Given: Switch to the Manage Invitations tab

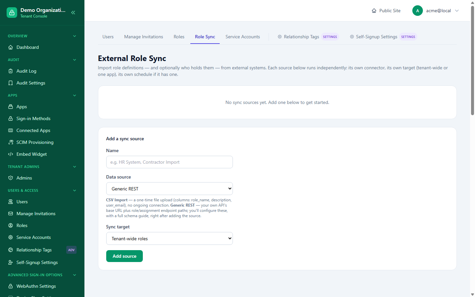Looking at the screenshot, I should [x=143, y=37].
